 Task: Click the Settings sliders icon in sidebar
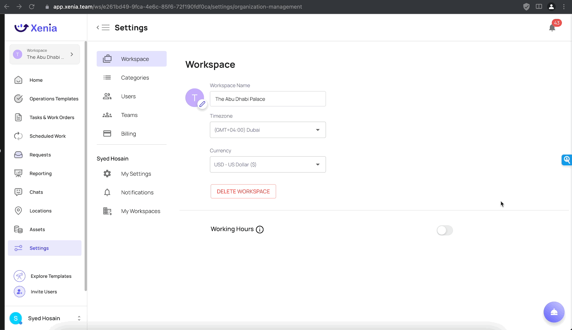[18, 248]
